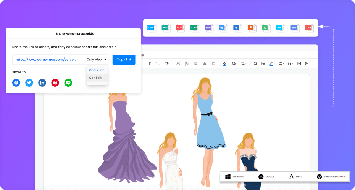Open line color pen swatch
355x190 pixels.
[271, 63]
